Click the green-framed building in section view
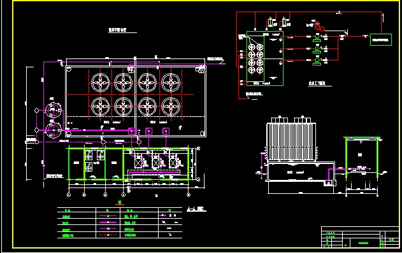The image size is (402, 253). [362, 157]
